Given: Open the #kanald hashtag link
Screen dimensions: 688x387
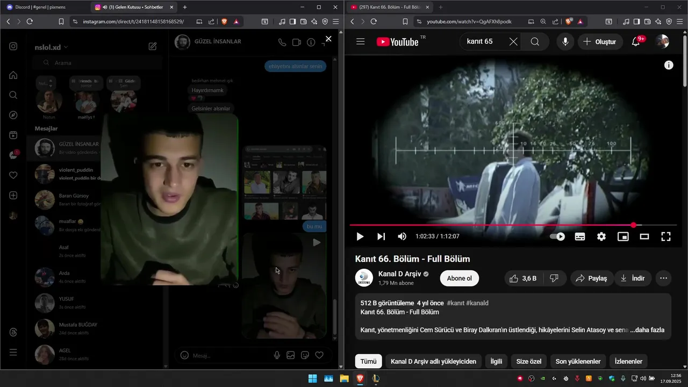Looking at the screenshot, I should coord(477,303).
